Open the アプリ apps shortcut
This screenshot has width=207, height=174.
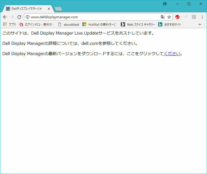pyautogui.click(x=10, y=25)
